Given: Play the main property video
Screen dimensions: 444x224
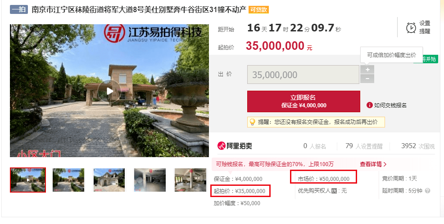Looking at the screenshot, I should [109, 91].
